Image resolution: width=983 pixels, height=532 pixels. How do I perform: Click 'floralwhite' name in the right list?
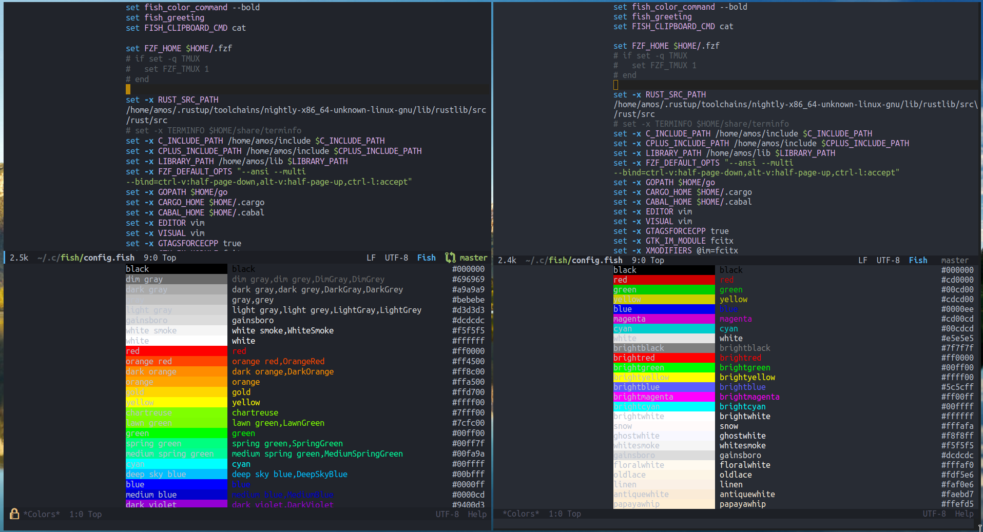click(745, 465)
